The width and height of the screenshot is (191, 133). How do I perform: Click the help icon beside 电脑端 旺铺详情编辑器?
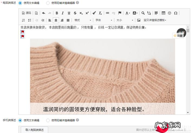77,2
